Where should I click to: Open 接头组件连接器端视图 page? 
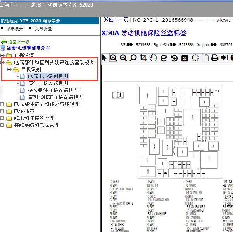(x=53, y=90)
